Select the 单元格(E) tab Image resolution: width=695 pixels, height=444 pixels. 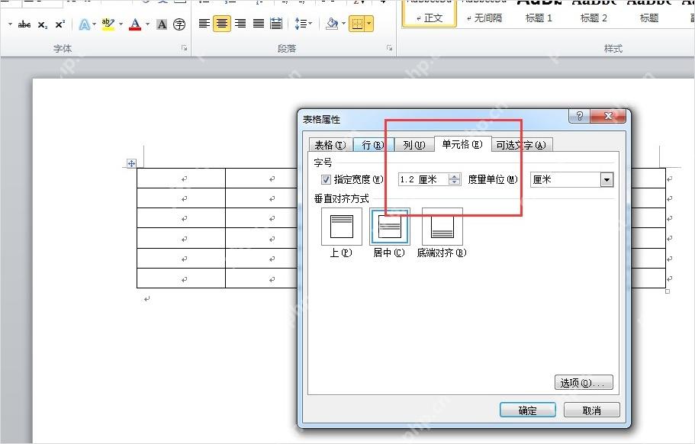[462, 144]
